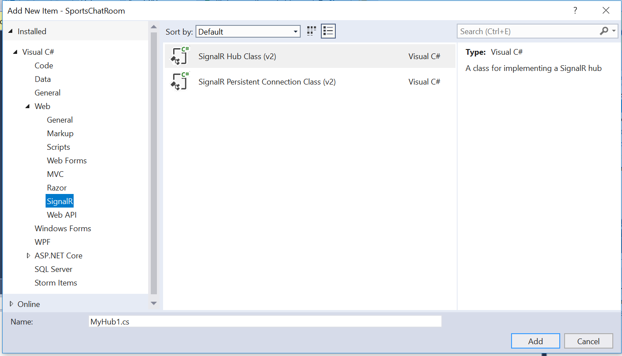Select the MVC category
Screen dimensions: 622x356
[55, 174]
